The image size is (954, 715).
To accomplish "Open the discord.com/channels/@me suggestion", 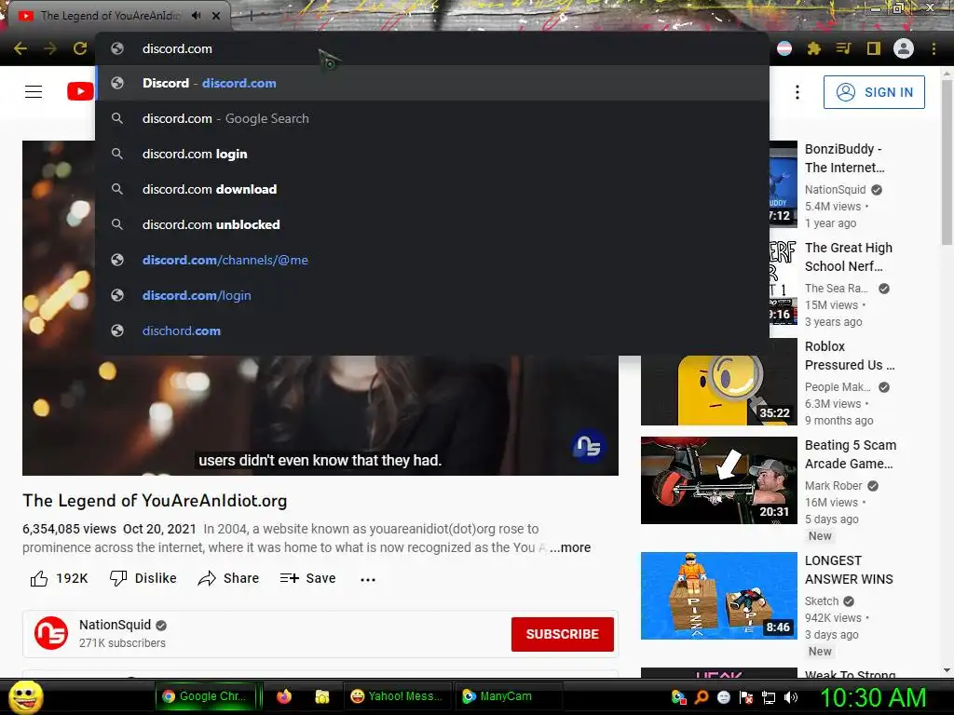I will click(432, 260).
